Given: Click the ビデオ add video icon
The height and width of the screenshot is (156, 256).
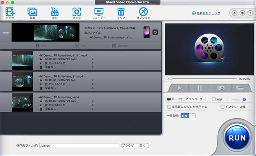Looking at the screenshot, I should (x=10, y=13).
